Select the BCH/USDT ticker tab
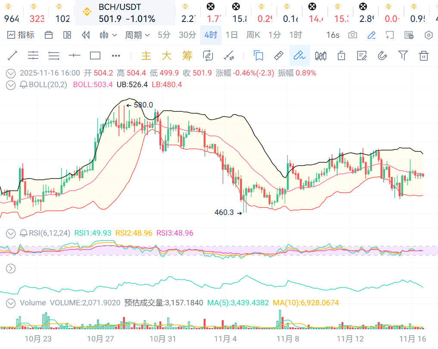The image size is (438, 349). [125, 13]
